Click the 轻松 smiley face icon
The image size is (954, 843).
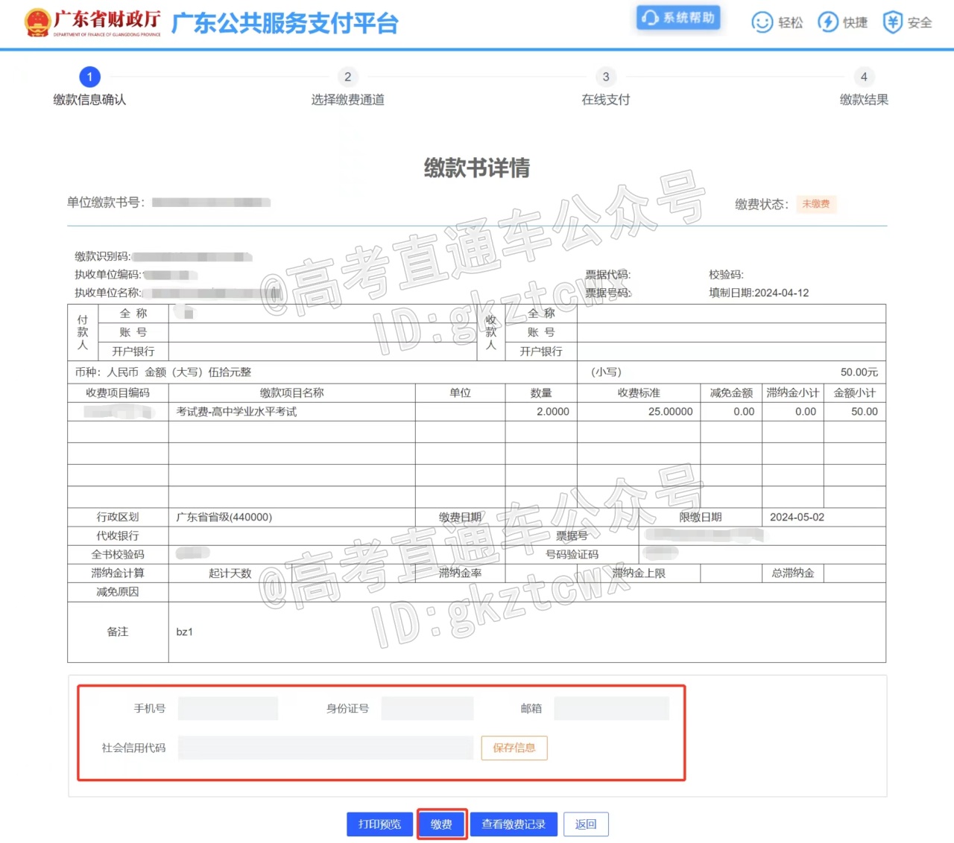(x=762, y=22)
